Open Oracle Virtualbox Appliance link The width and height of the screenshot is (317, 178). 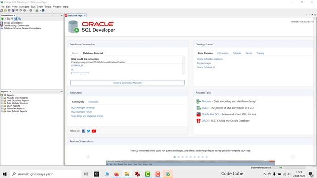tap(210, 59)
